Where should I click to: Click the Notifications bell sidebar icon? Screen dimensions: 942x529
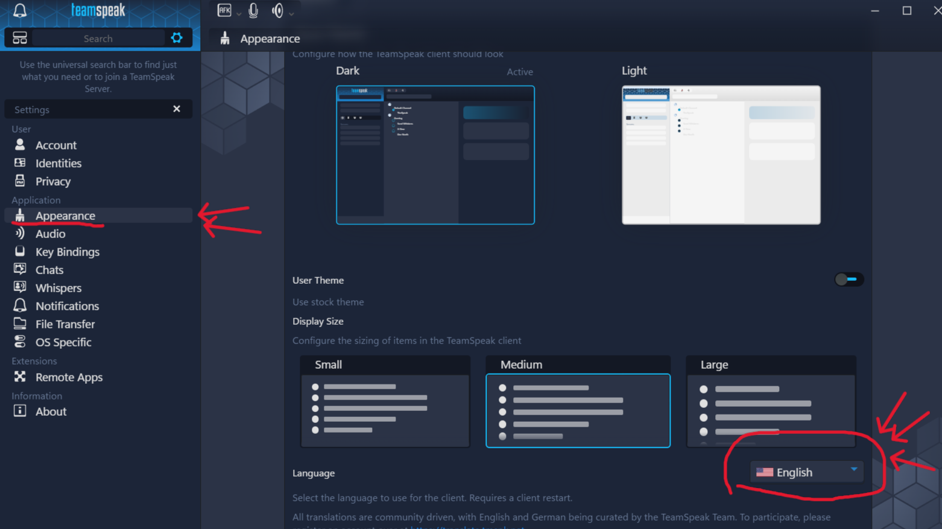(x=20, y=305)
